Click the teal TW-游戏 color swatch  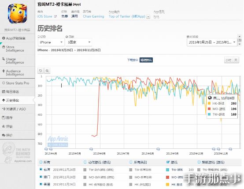[168, 170]
